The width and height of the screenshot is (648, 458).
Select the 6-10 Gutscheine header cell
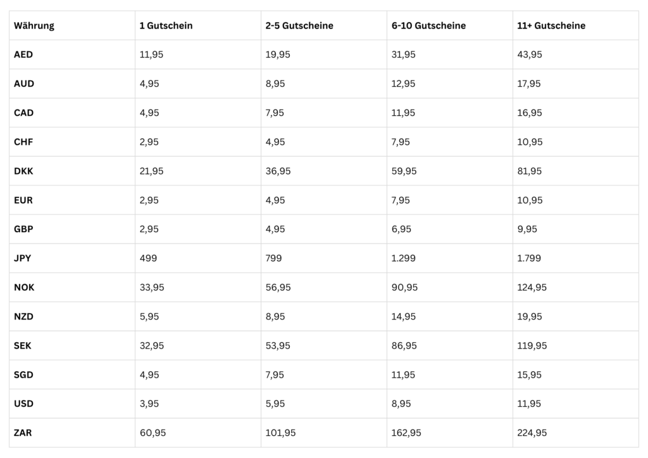(450, 25)
